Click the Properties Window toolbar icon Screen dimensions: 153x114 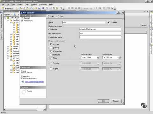61,8
